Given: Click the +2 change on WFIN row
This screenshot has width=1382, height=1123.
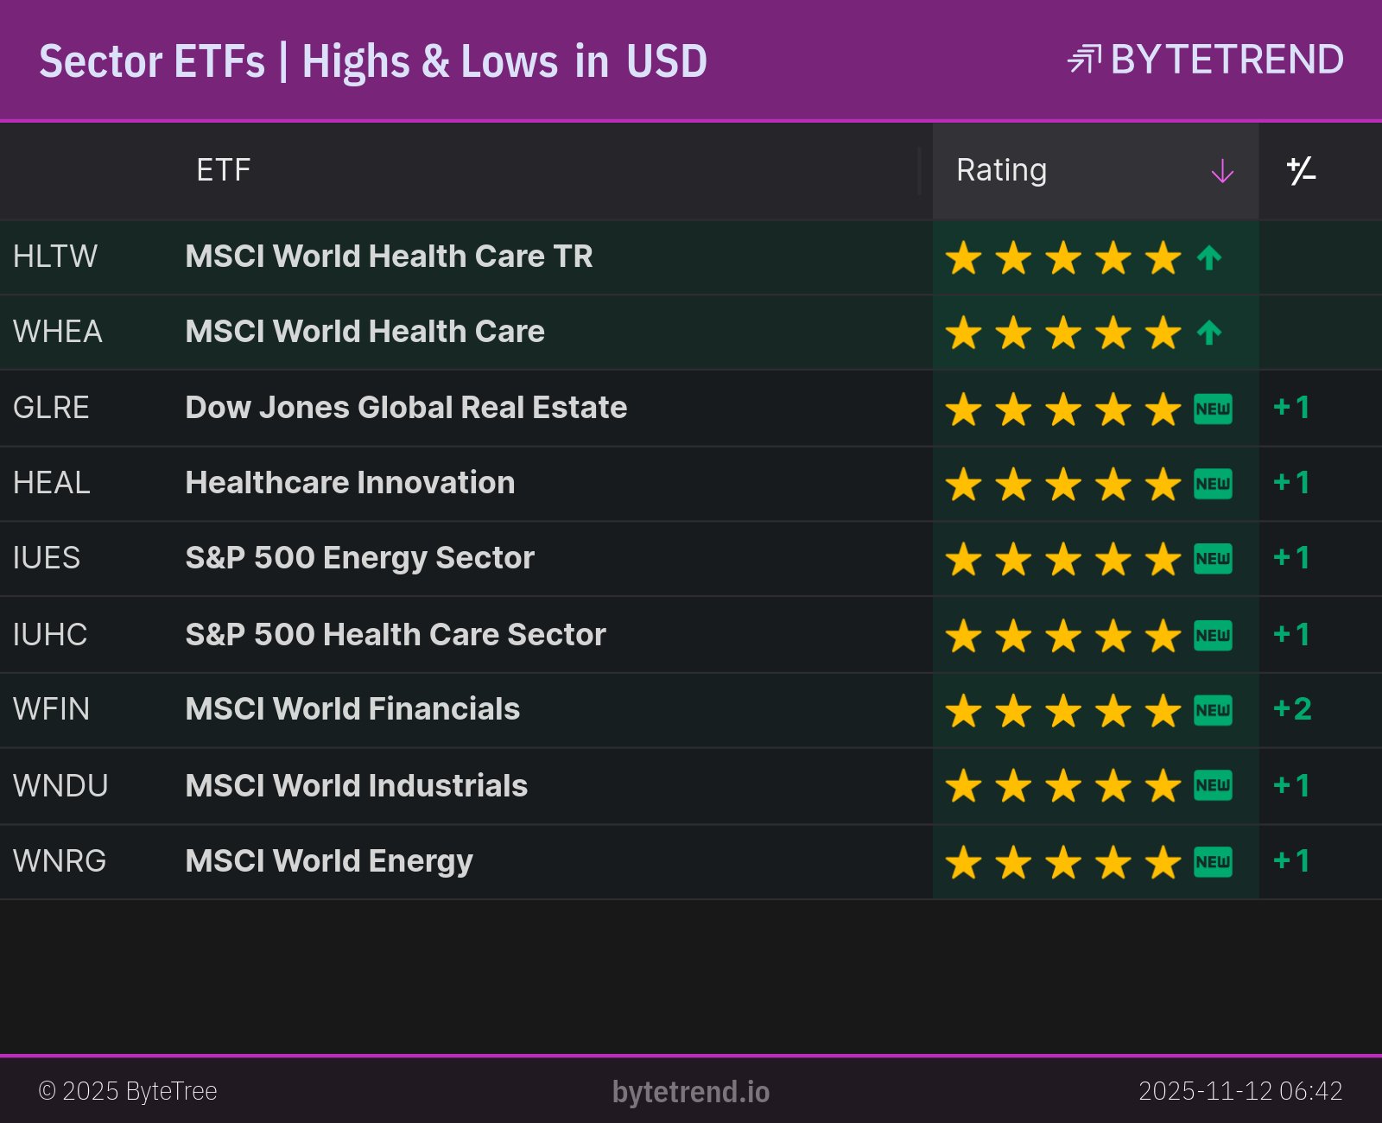Looking at the screenshot, I should point(1292,709).
